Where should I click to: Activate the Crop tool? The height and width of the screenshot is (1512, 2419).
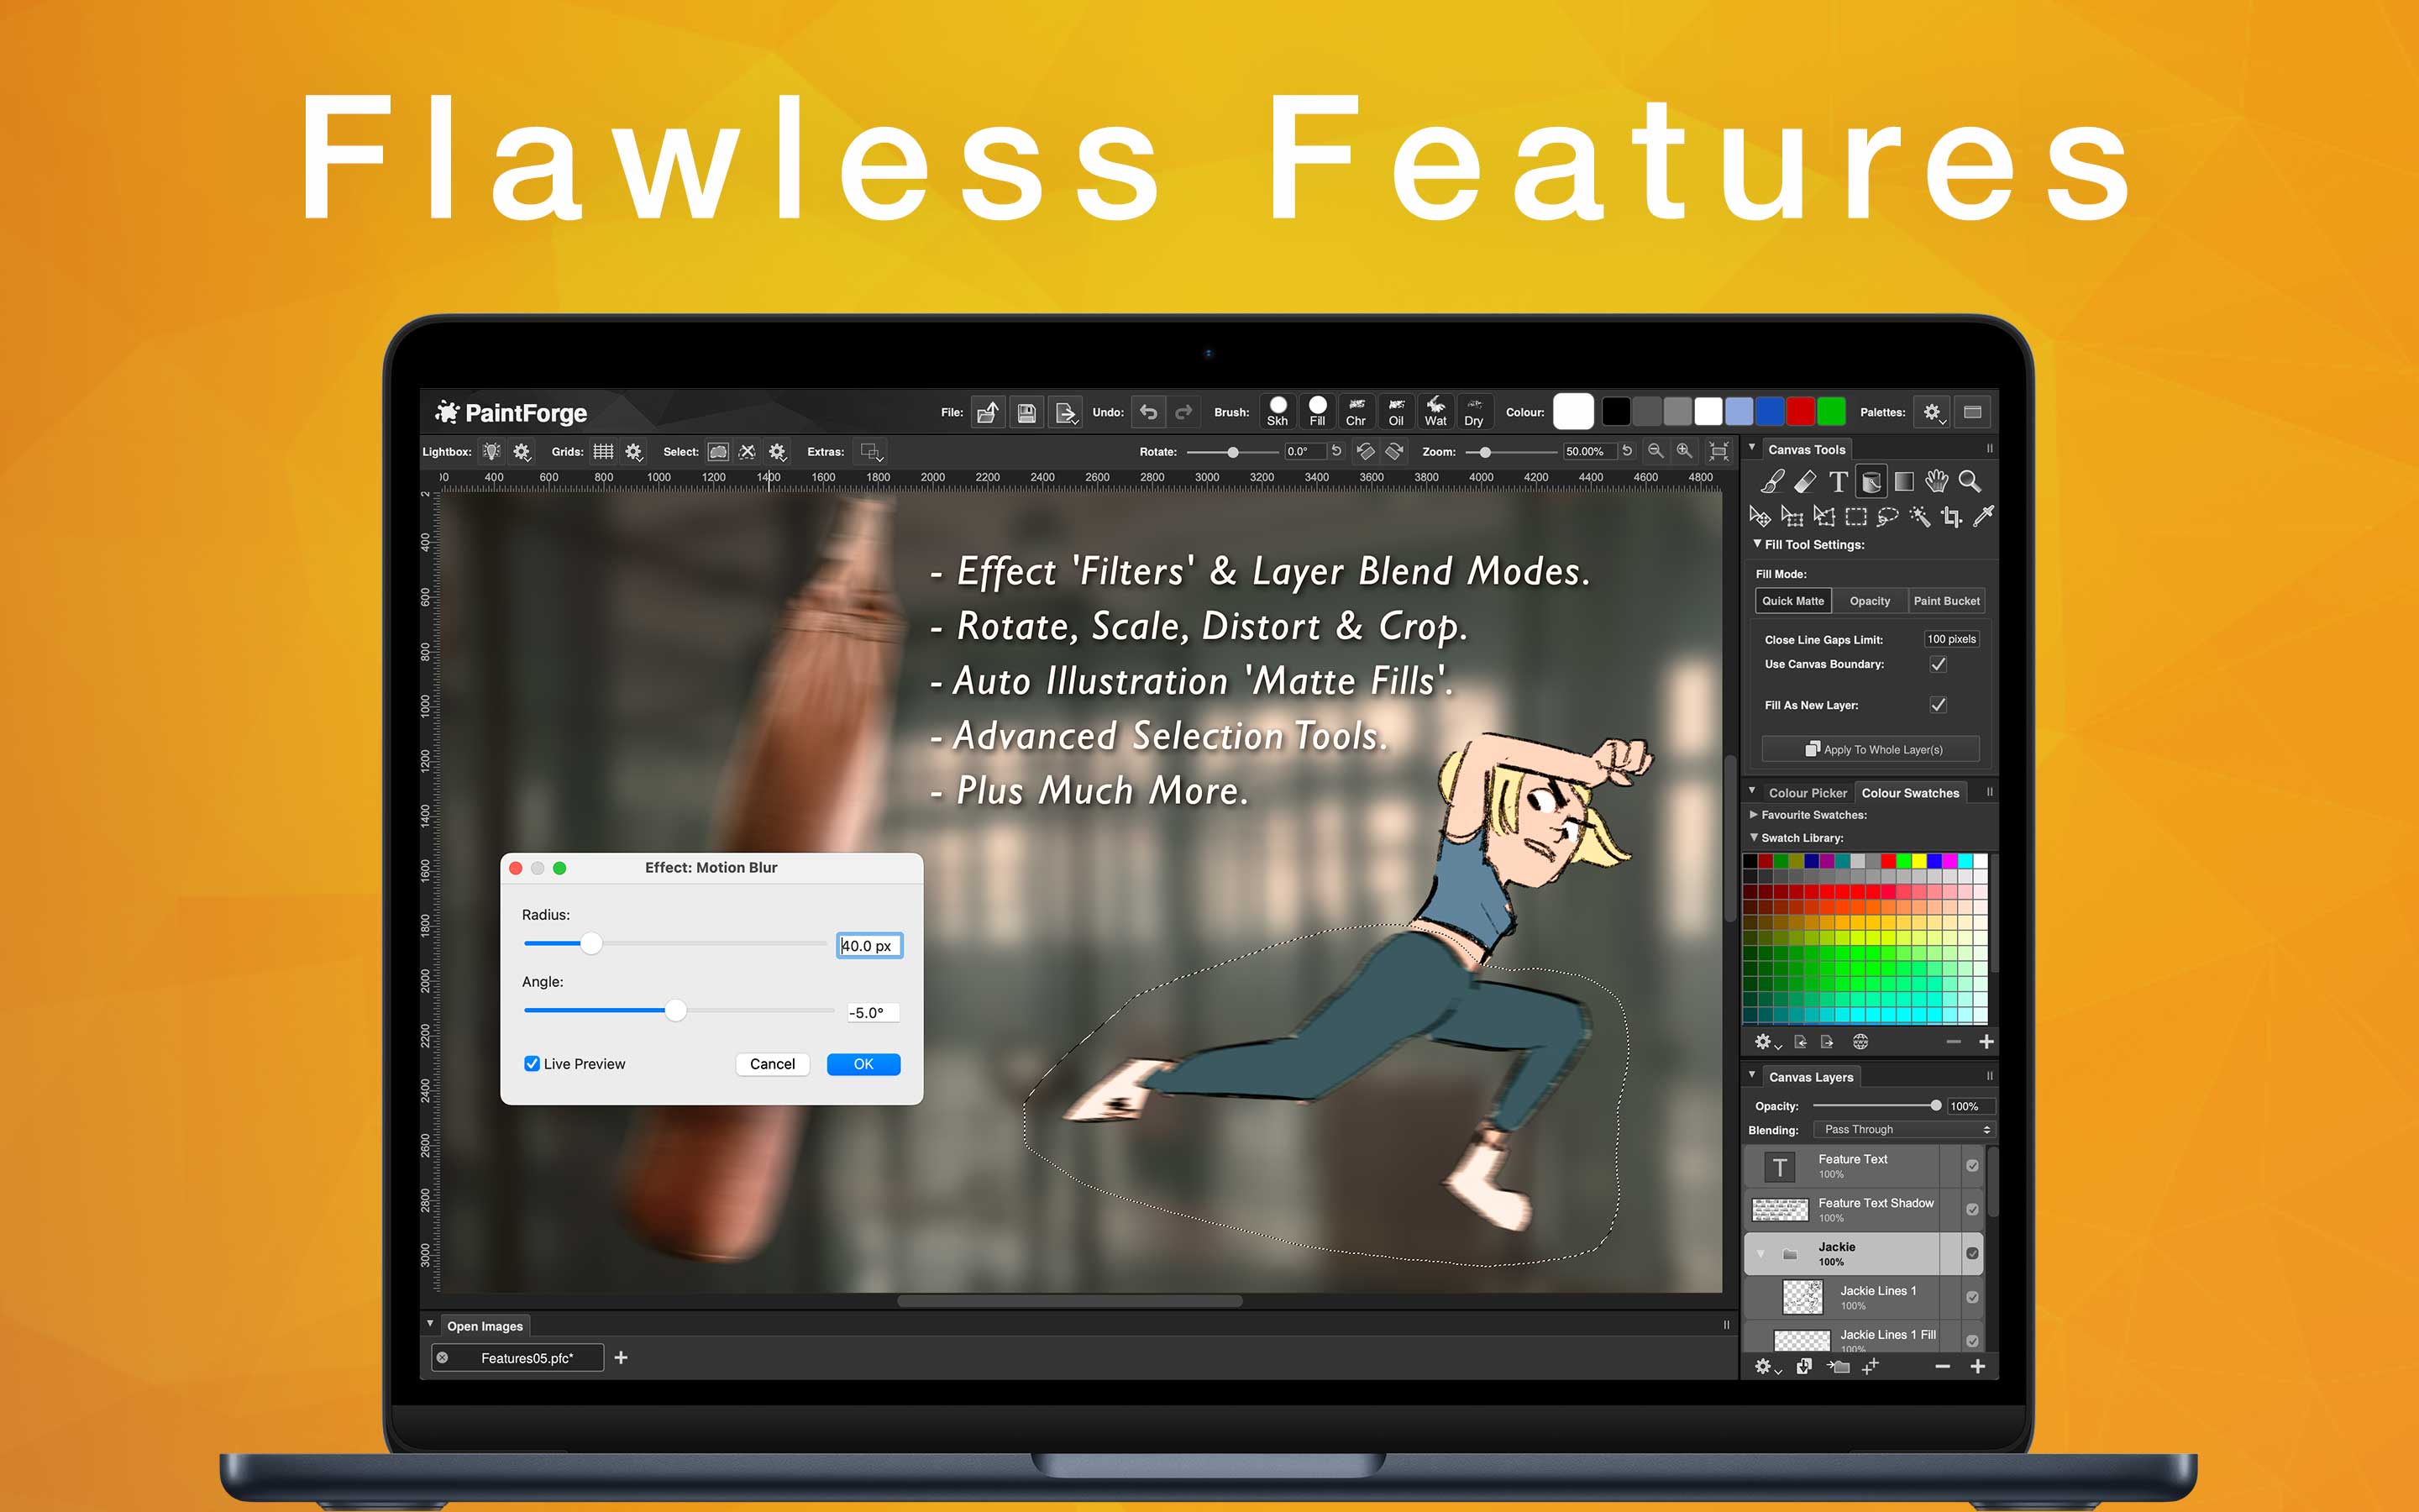[x=1951, y=517]
